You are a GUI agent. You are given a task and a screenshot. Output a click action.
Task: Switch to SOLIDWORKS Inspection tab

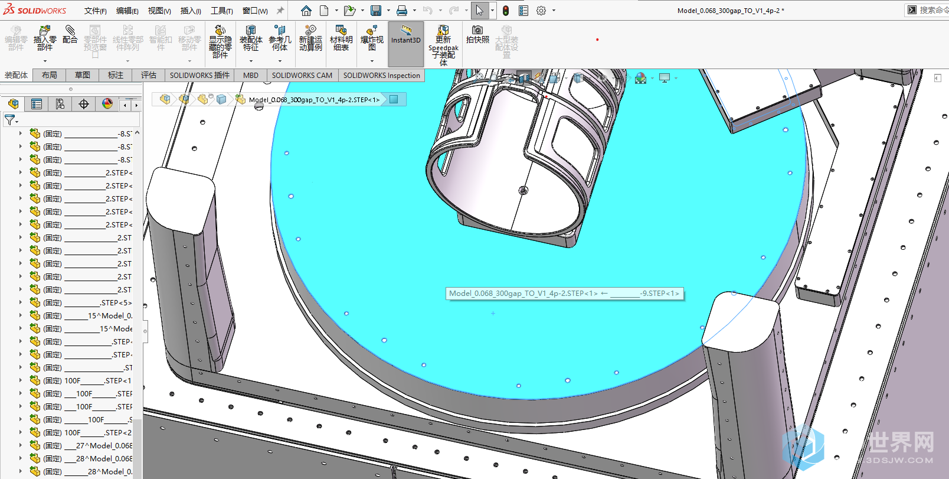(x=382, y=75)
